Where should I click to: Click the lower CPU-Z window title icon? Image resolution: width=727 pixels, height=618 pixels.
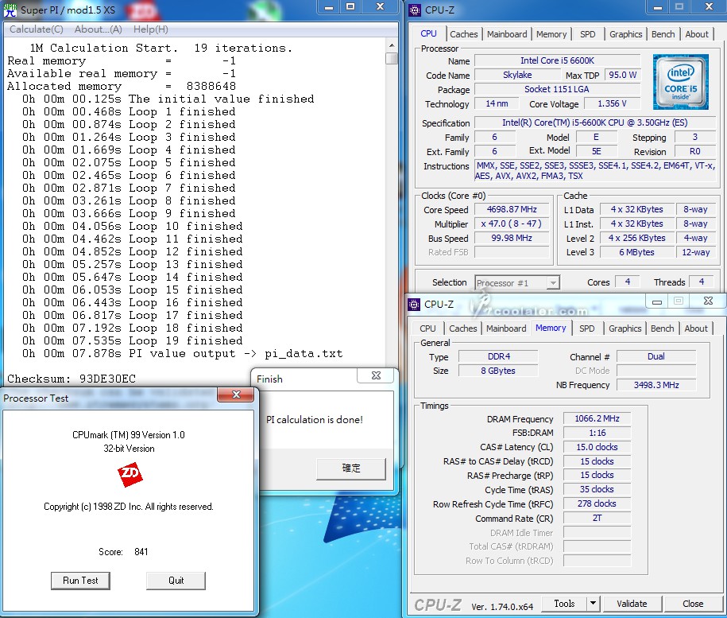coord(414,305)
